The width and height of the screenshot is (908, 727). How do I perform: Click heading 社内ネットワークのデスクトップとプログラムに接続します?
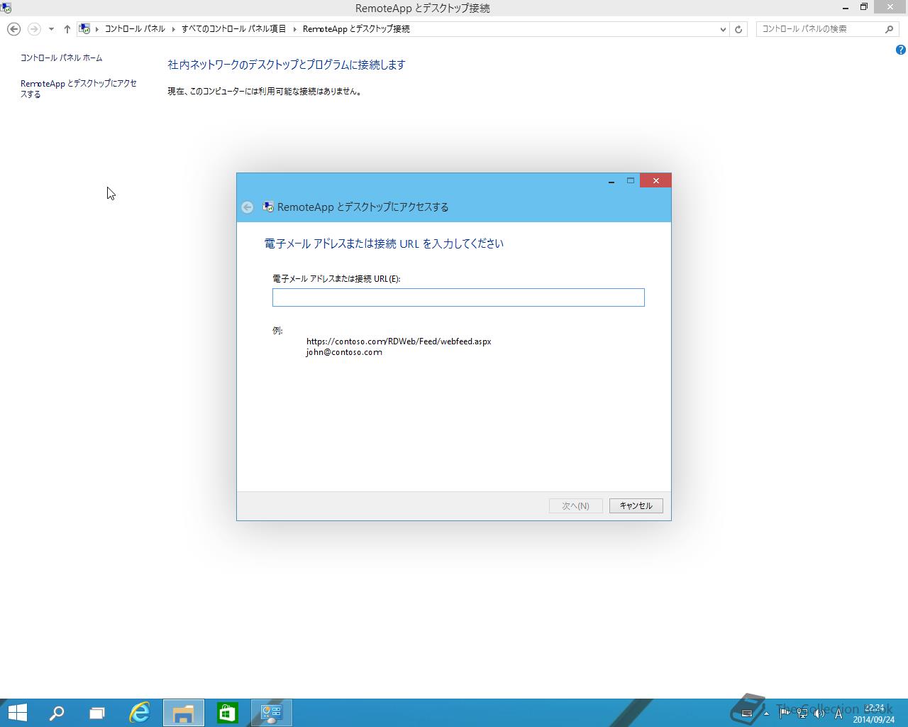tap(287, 65)
